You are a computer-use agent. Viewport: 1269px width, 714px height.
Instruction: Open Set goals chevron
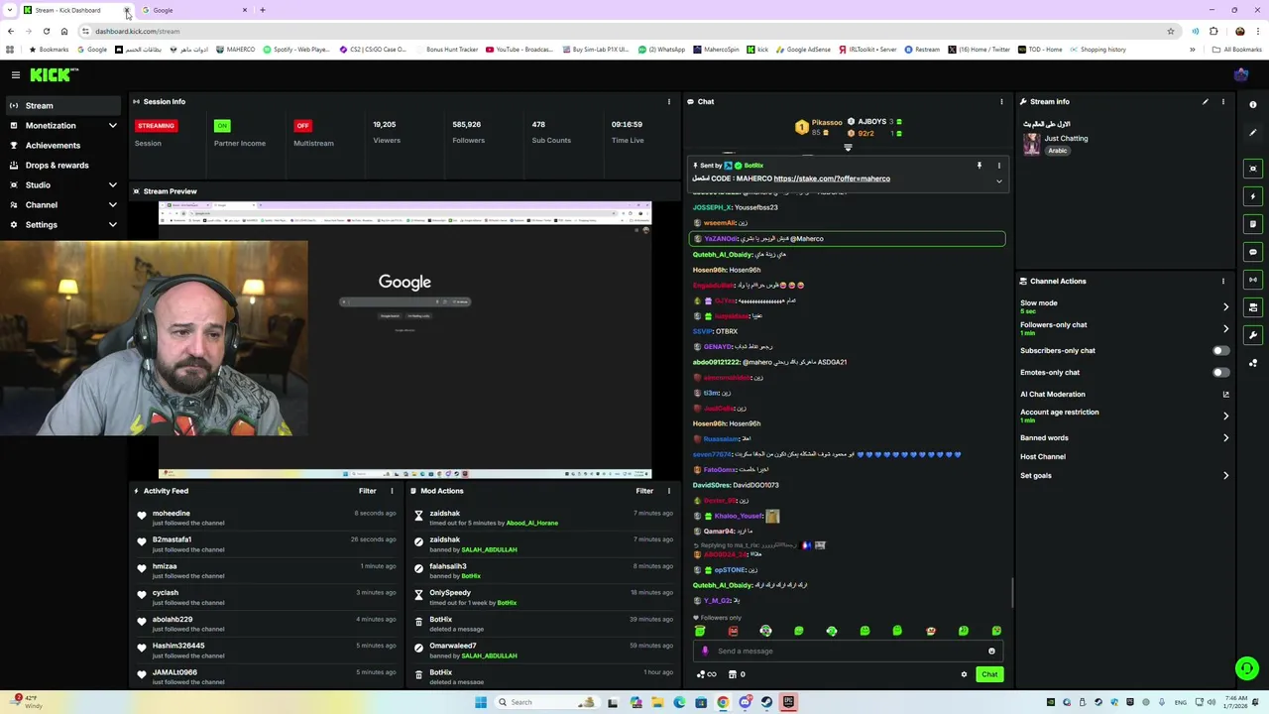(1225, 475)
